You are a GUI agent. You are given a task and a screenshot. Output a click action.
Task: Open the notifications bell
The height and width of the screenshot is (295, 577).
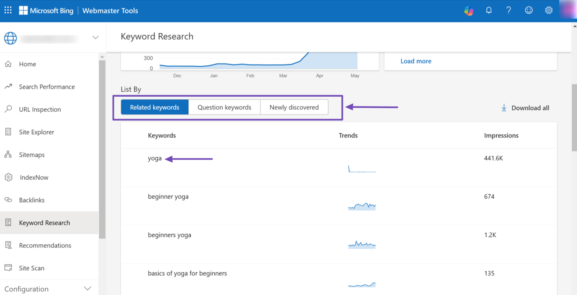click(x=489, y=11)
